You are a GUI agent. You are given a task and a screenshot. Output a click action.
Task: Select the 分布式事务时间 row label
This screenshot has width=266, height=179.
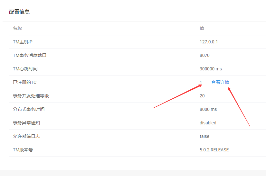tap(28, 109)
